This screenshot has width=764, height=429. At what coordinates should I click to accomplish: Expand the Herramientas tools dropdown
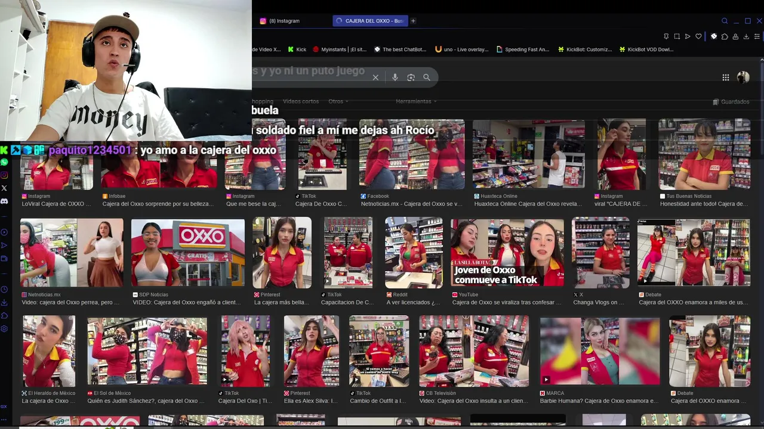416,101
